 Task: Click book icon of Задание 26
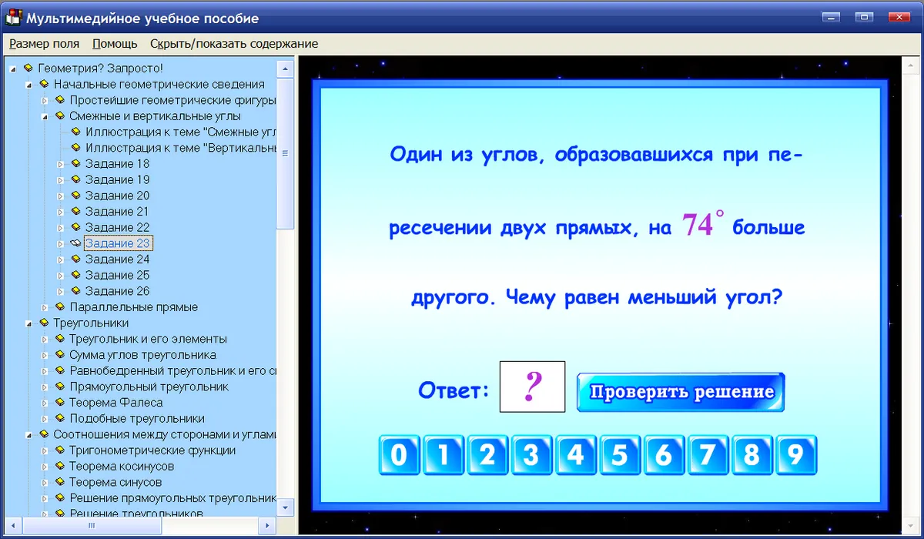75,291
